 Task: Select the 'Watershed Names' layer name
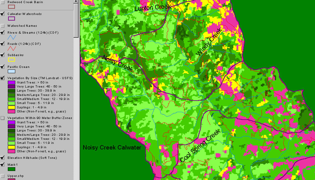point(22,26)
